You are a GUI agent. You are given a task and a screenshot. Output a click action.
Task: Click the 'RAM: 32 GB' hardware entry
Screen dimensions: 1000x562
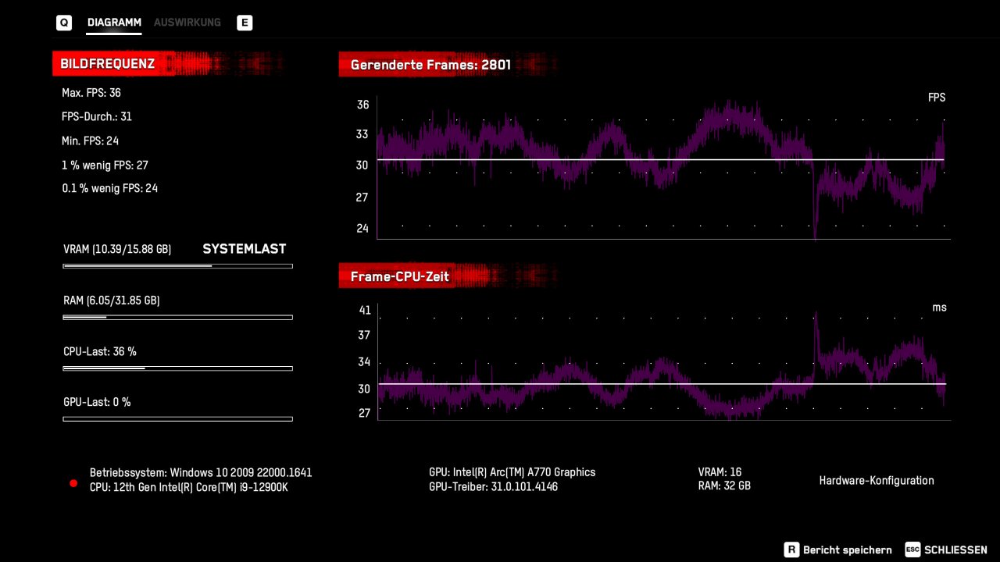(x=724, y=486)
